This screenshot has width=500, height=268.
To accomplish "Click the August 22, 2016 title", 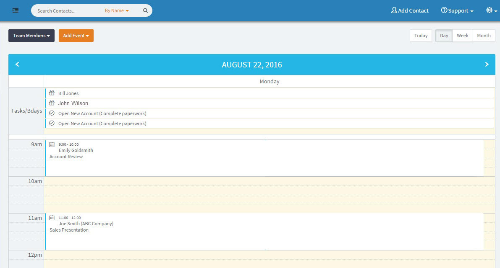I will 252,64.
